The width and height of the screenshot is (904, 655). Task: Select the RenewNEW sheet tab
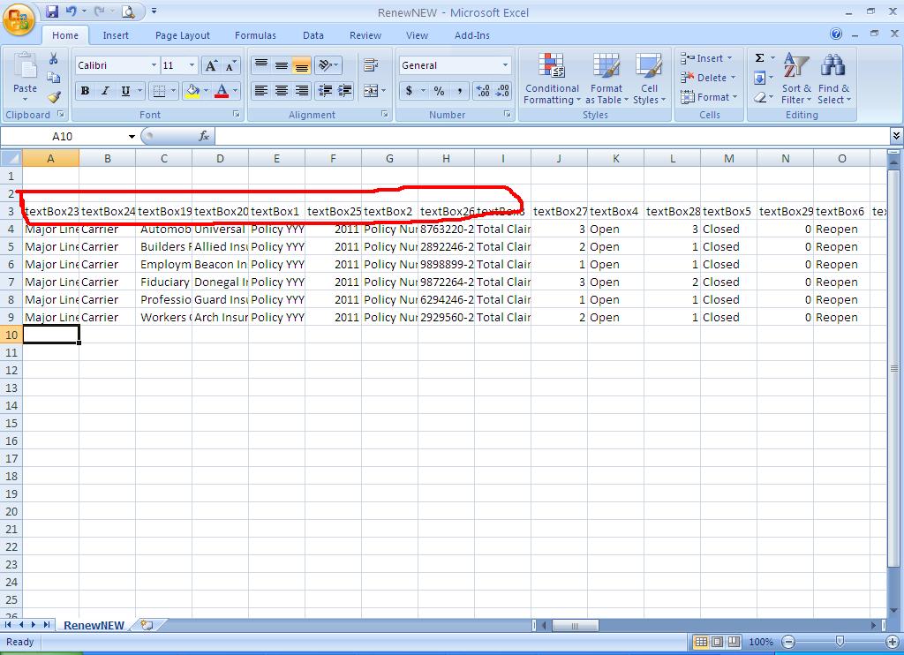pyautogui.click(x=94, y=625)
